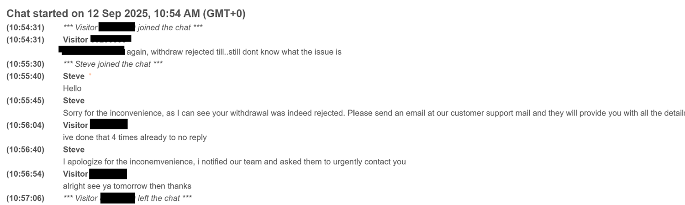Select the (10:57:06) timestamp

pyautogui.click(x=26, y=198)
